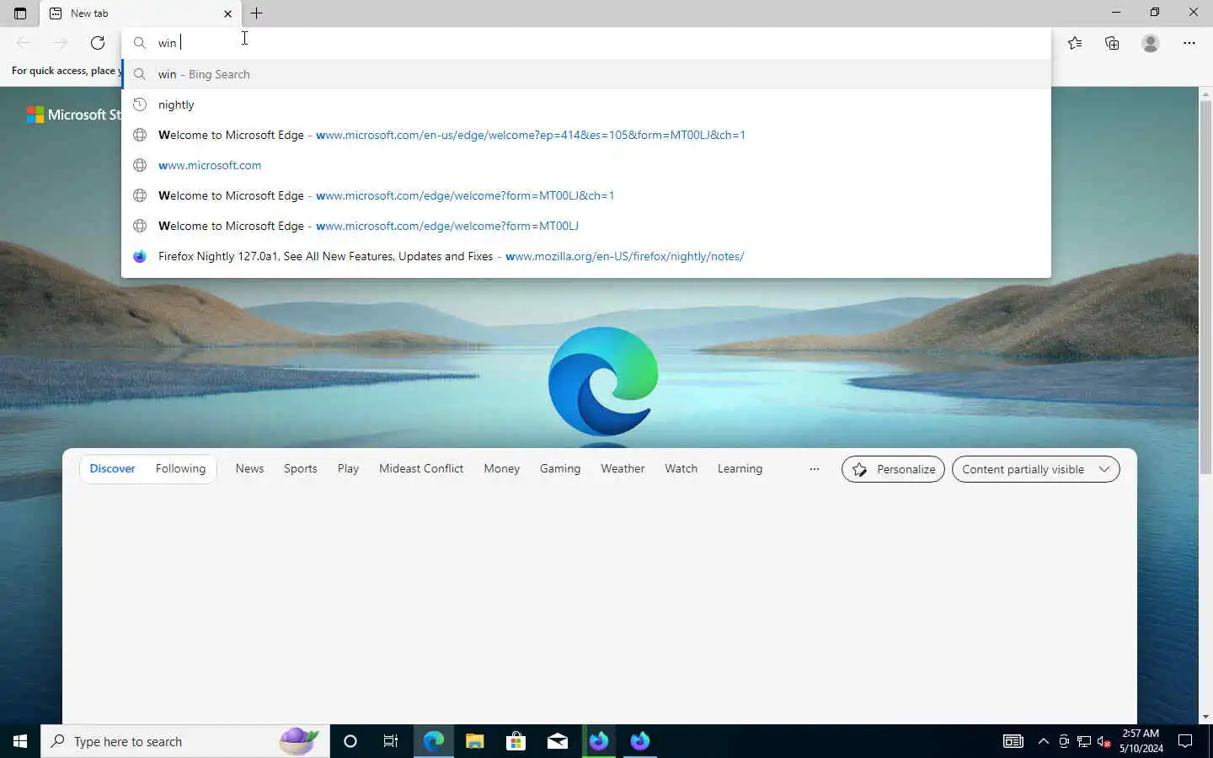This screenshot has height=758, width=1213.
Task: Open clock showing 2:57 AM
Action: tap(1141, 741)
